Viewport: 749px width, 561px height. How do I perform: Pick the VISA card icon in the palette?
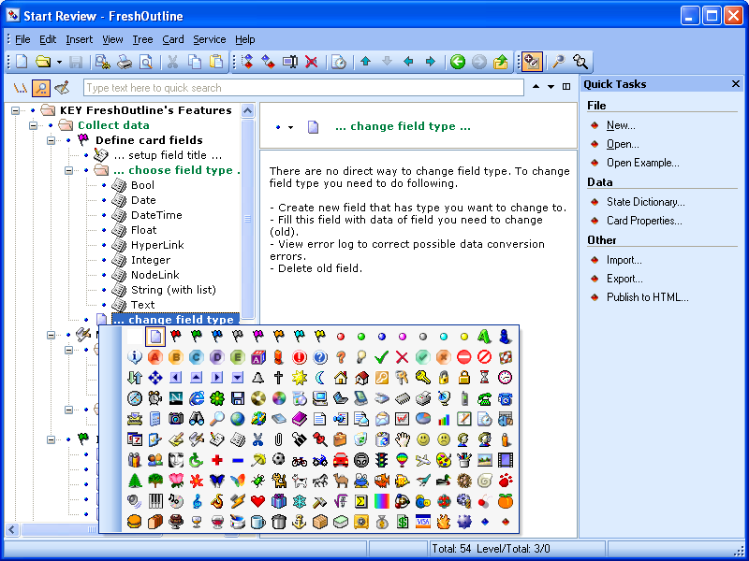tap(423, 522)
